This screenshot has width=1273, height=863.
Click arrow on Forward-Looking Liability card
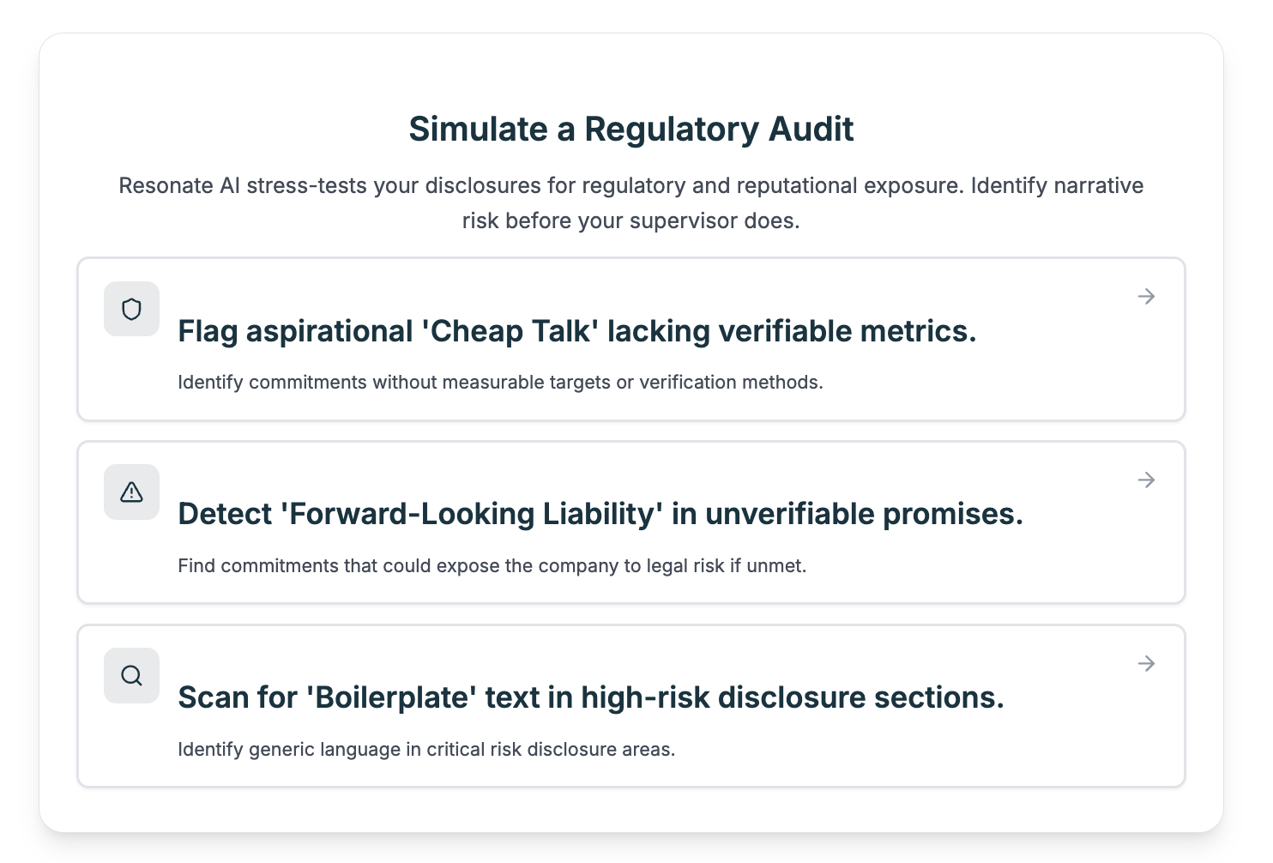point(1146,480)
